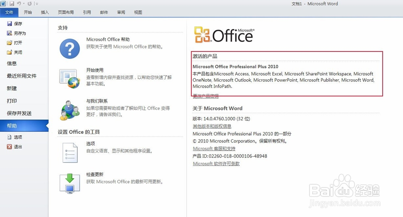Screen dimensions: 403x217
Task: Click the 另存为 save-as icon in sidebar
Action: [10, 33]
